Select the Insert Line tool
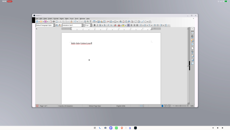 tap(143, 22)
